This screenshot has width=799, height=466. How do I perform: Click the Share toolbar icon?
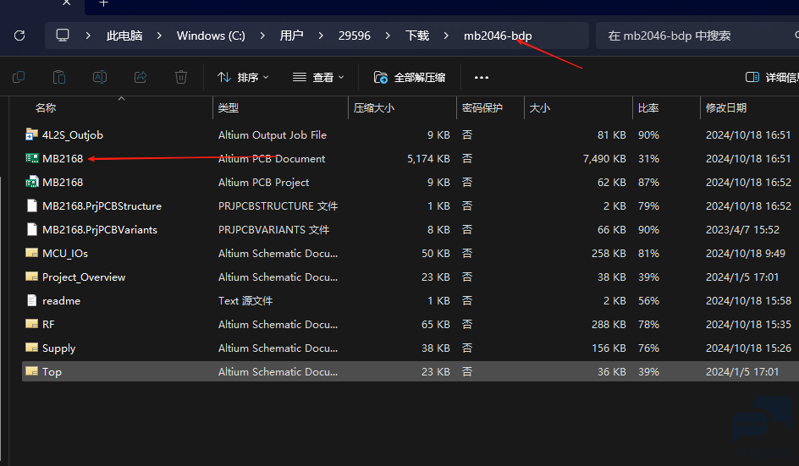[141, 78]
